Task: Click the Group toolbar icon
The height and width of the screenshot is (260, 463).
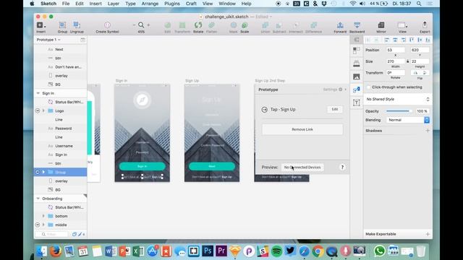Action: pyautogui.click(x=62, y=25)
